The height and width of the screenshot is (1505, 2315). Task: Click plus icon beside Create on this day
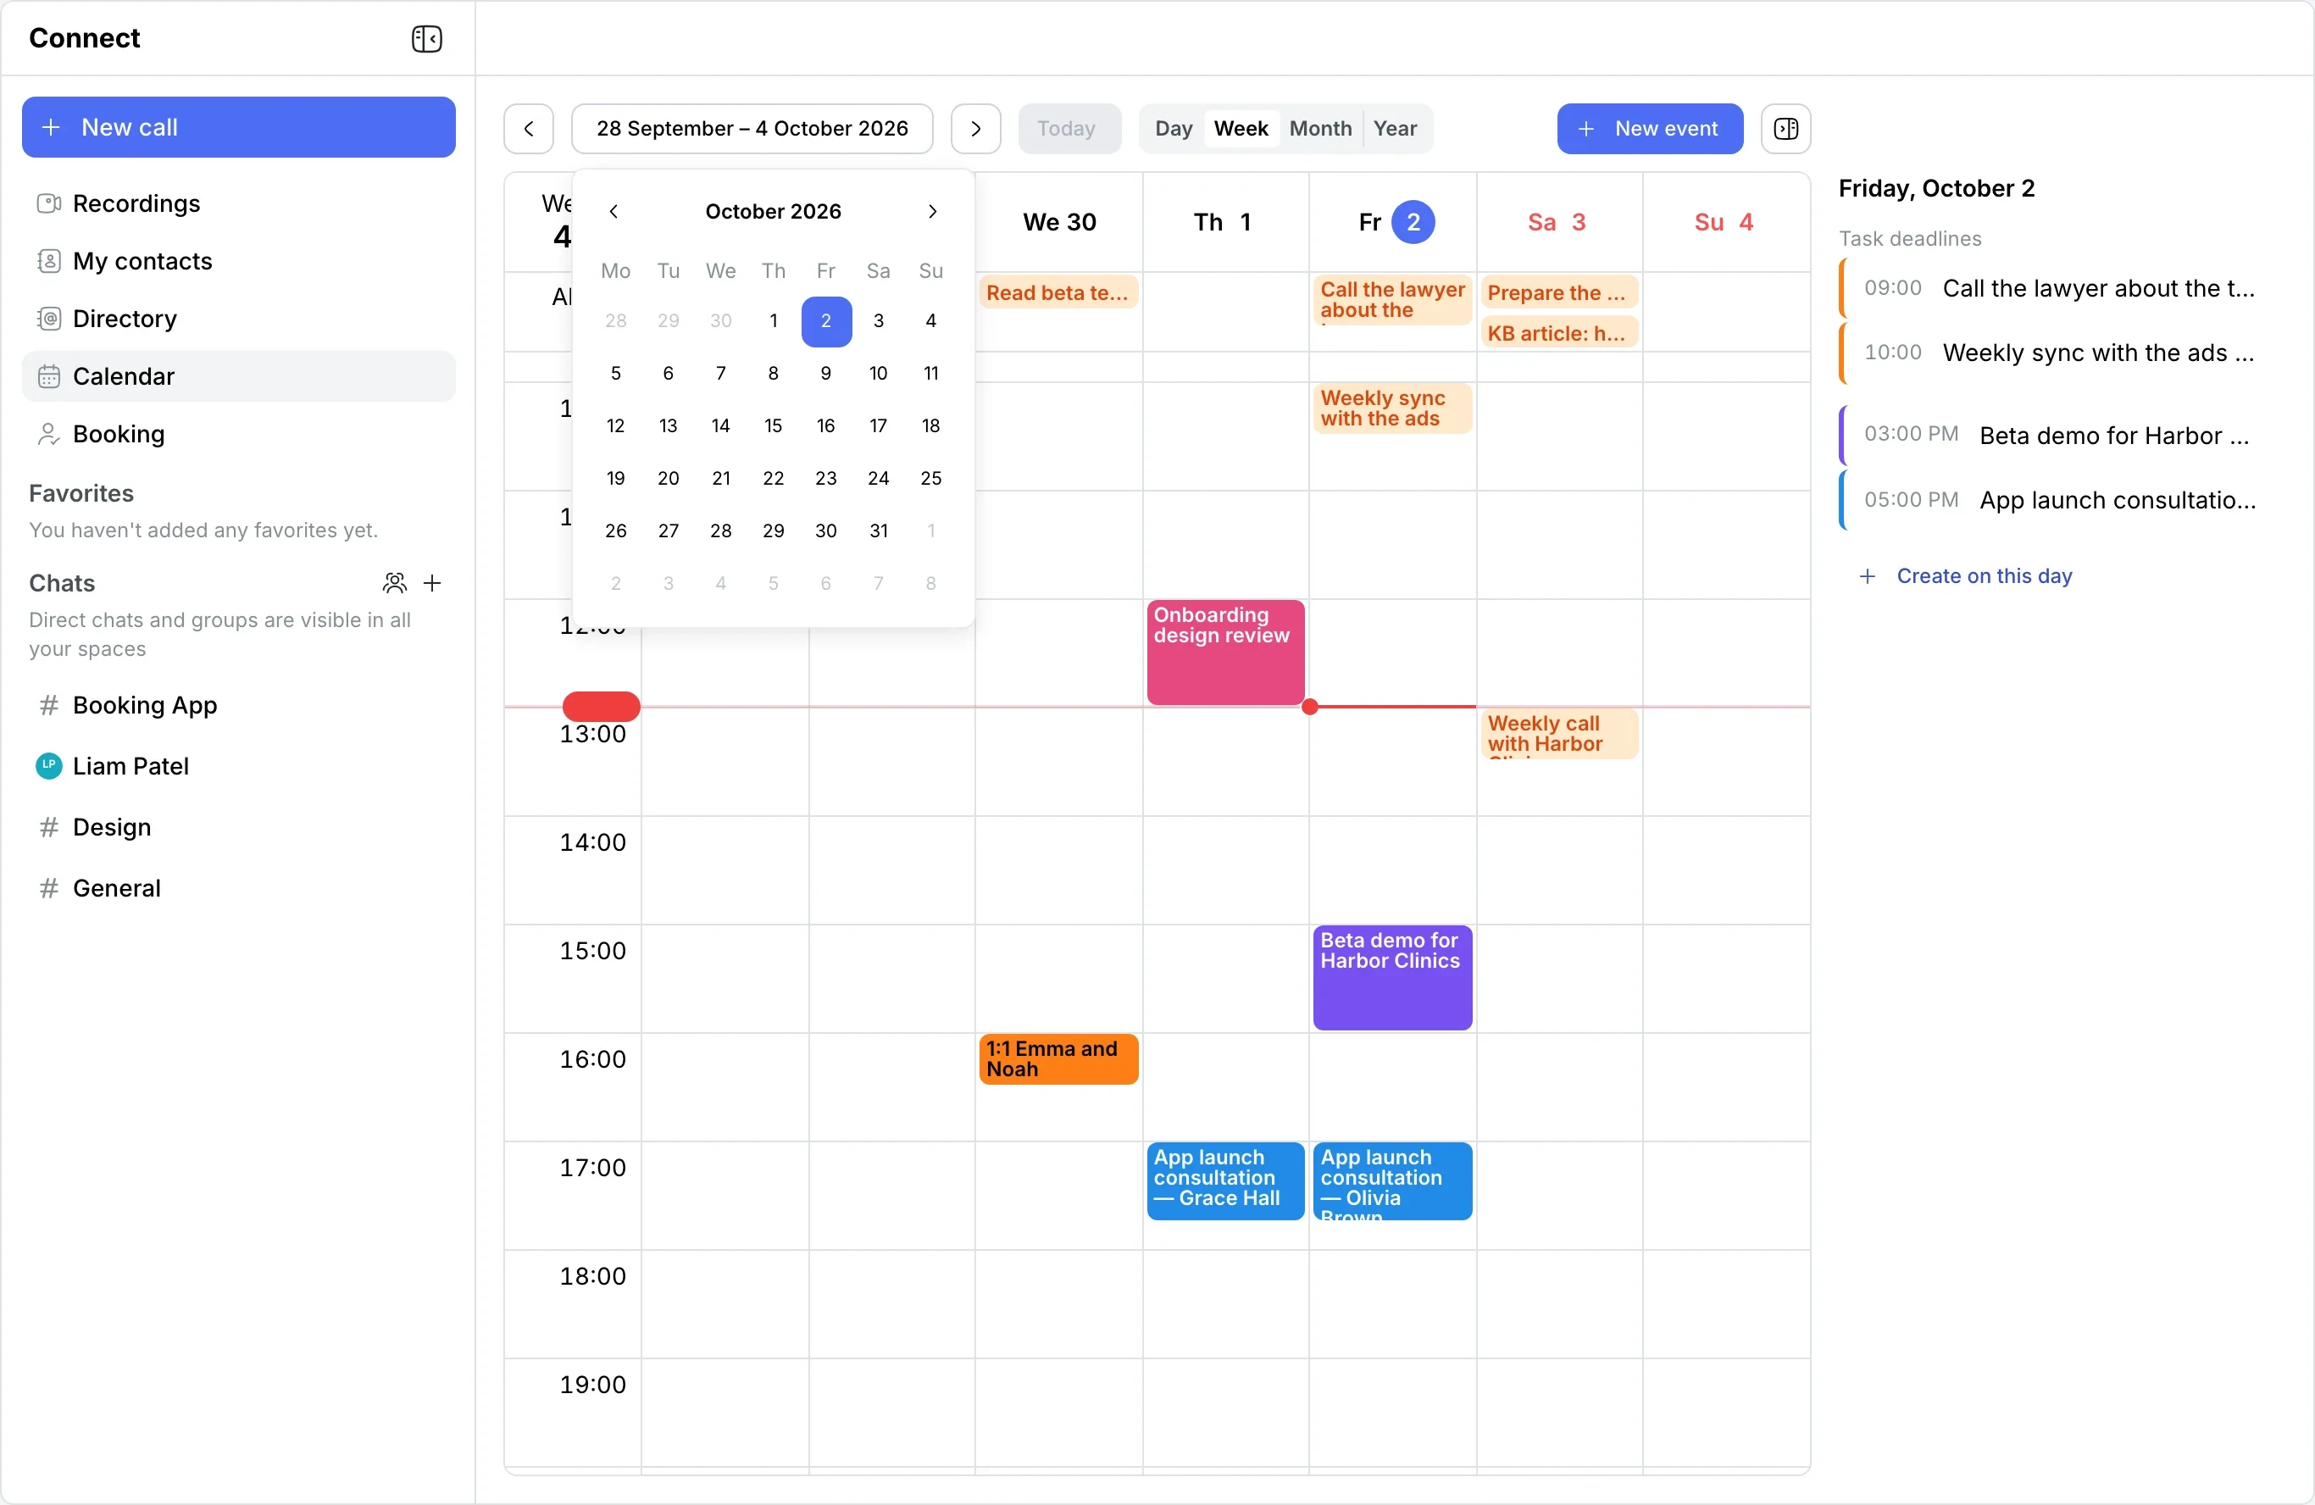tap(1867, 576)
